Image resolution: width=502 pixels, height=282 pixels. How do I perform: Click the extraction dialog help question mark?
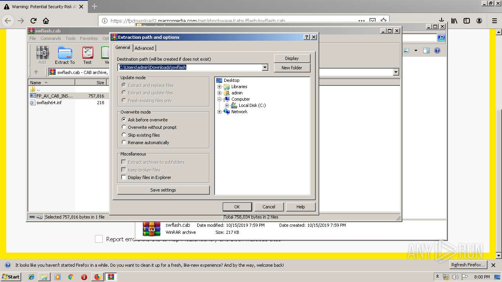point(307,37)
